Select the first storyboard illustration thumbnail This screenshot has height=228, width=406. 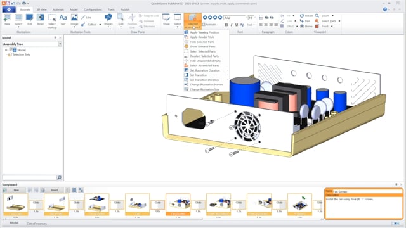16,205
